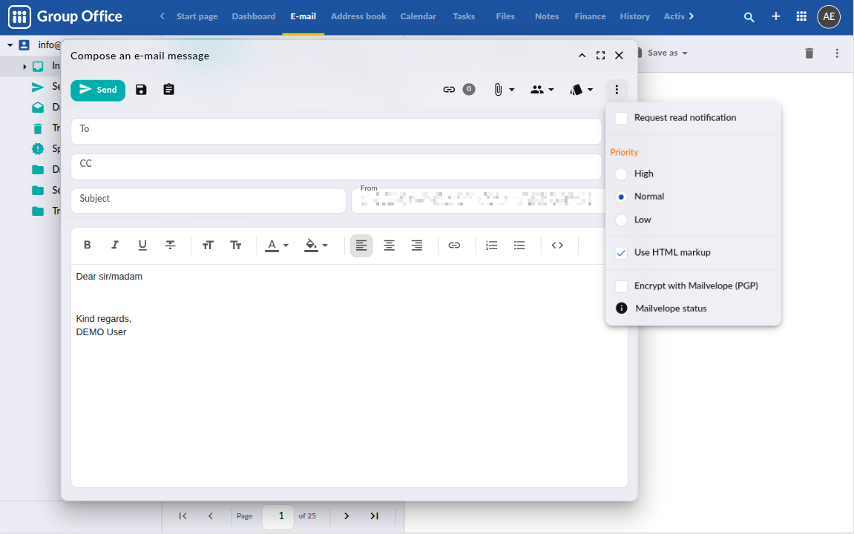
Task: Go to the first page of messages
Action: (x=183, y=516)
